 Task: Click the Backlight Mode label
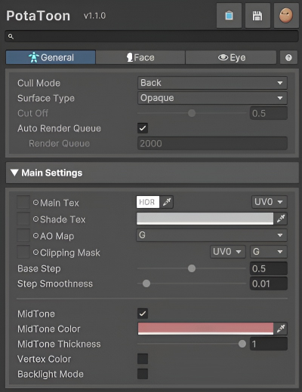(51, 375)
